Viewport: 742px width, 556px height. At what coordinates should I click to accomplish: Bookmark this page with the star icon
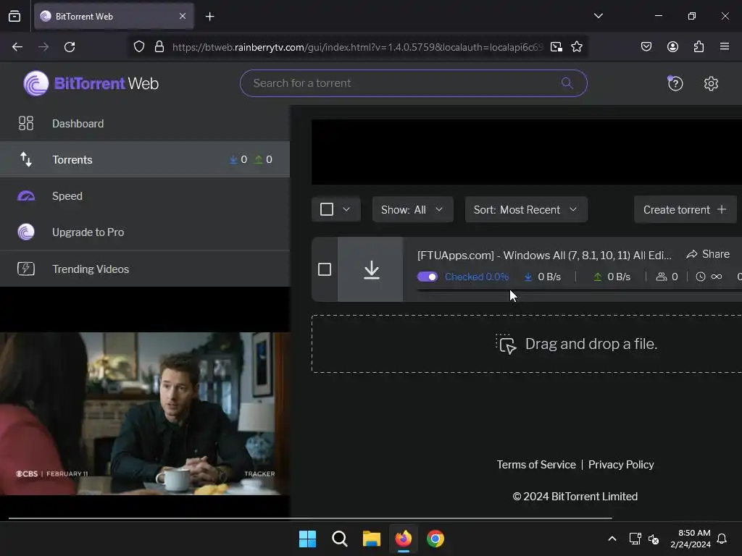tap(576, 47)
